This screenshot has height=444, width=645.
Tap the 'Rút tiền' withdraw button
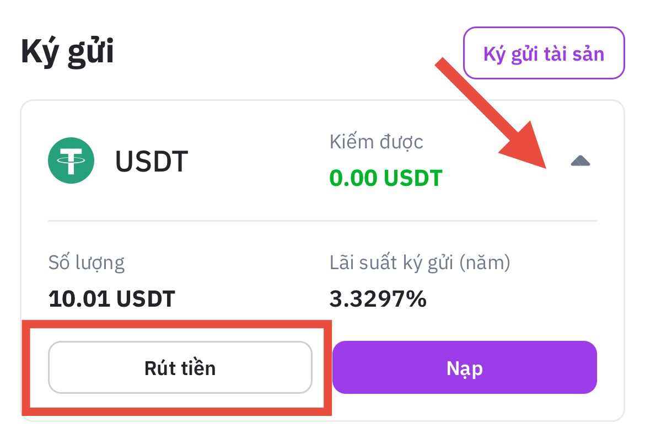tap(180, 367)
